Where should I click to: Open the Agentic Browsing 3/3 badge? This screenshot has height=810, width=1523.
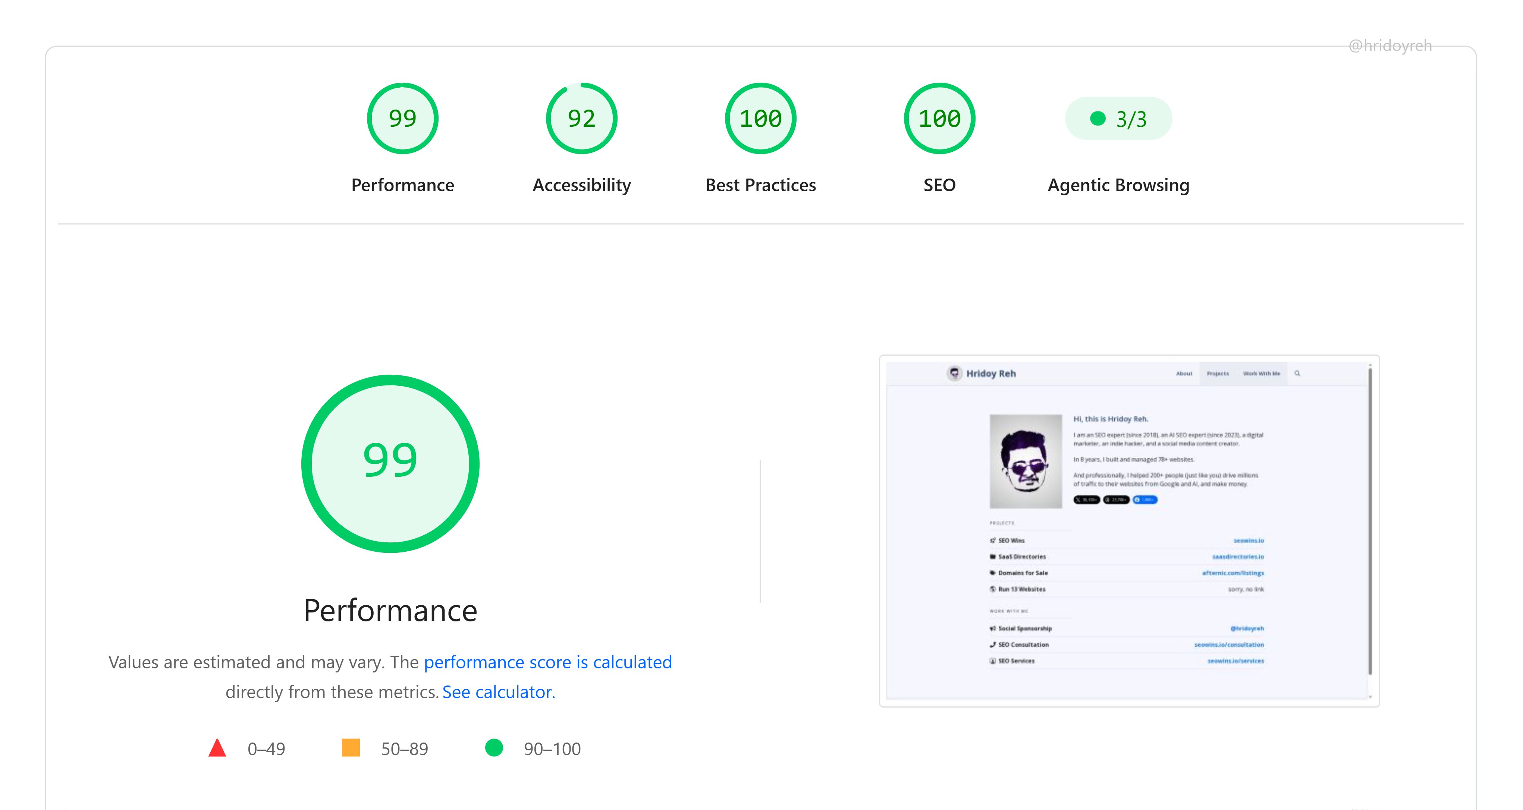(1119, 119)
